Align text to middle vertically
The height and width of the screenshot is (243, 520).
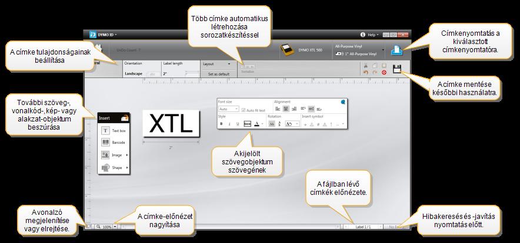[311, 109]
